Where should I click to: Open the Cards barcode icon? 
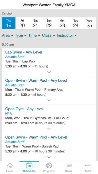point(68,165)
